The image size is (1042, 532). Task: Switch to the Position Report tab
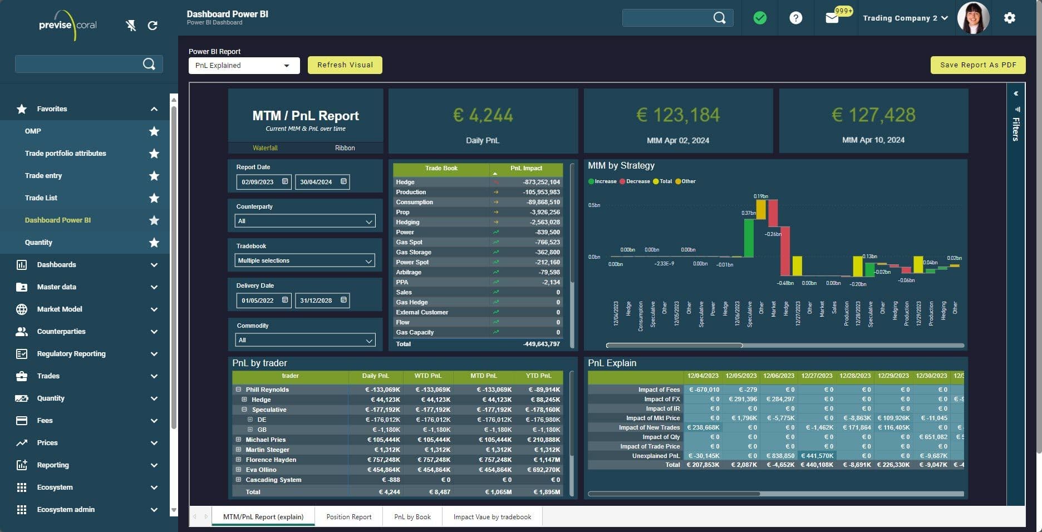[x=348, y=516]
